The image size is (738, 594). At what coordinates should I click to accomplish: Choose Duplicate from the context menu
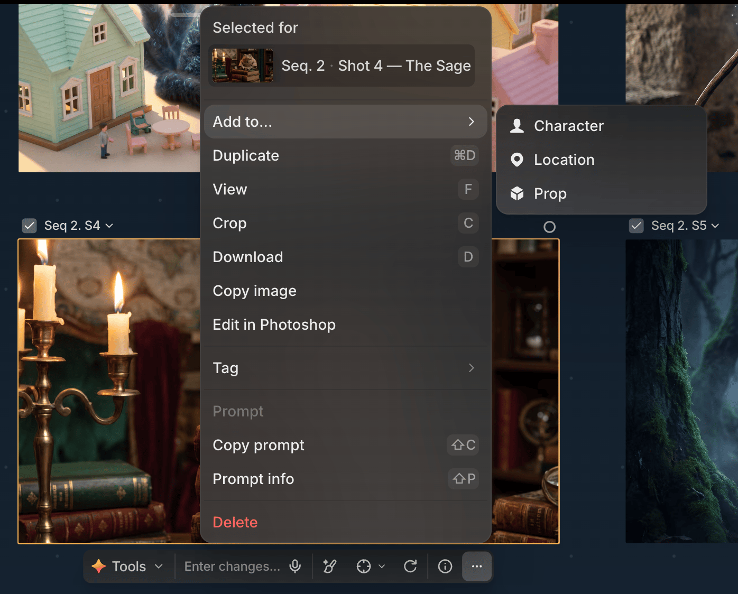[345, 155]
